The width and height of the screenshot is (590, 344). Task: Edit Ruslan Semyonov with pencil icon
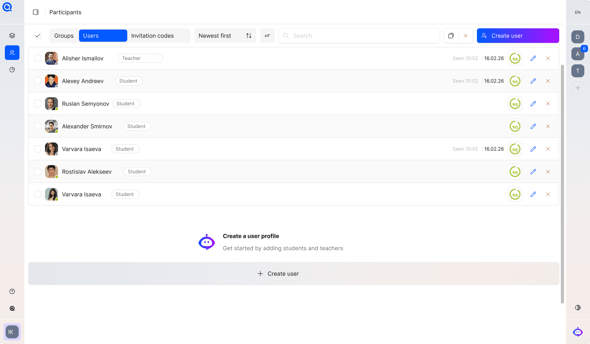(533, 104)
